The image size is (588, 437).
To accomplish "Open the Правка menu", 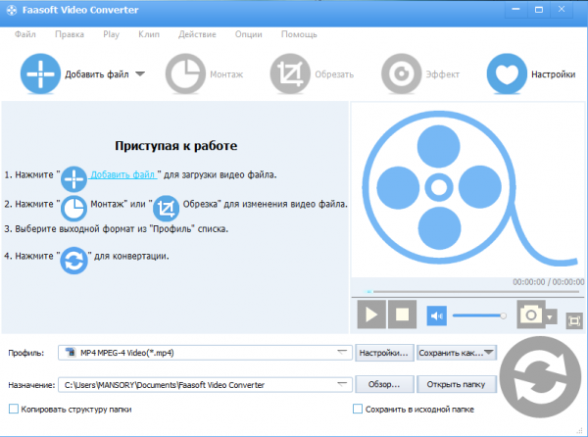I will pos(70,34).
